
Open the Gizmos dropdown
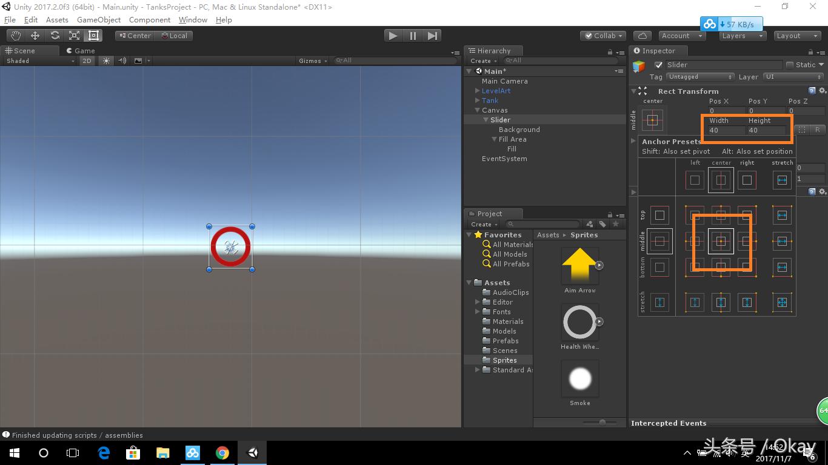[313, 61]
